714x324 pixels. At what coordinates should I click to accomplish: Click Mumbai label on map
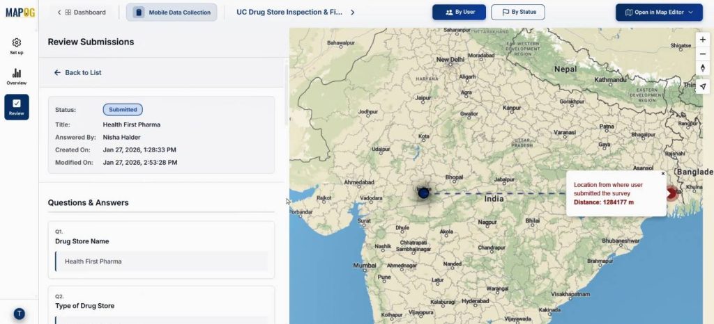coord(365,266)
